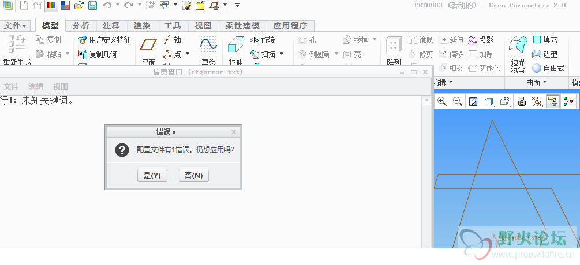Open the dropdown arrow beside the plane-with-eye icon
The height and width of the screenshot is (265, 580).
225,5
